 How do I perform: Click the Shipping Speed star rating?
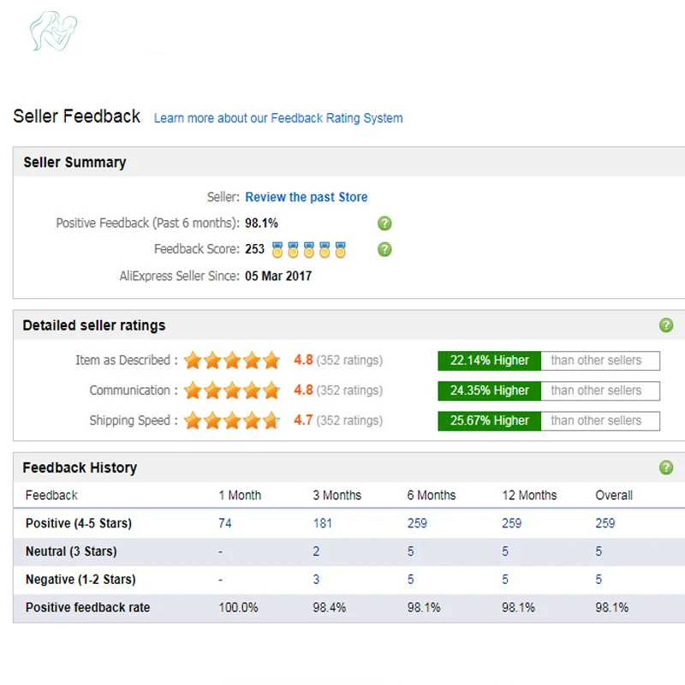pyautogui.click(x=231, y=420)
